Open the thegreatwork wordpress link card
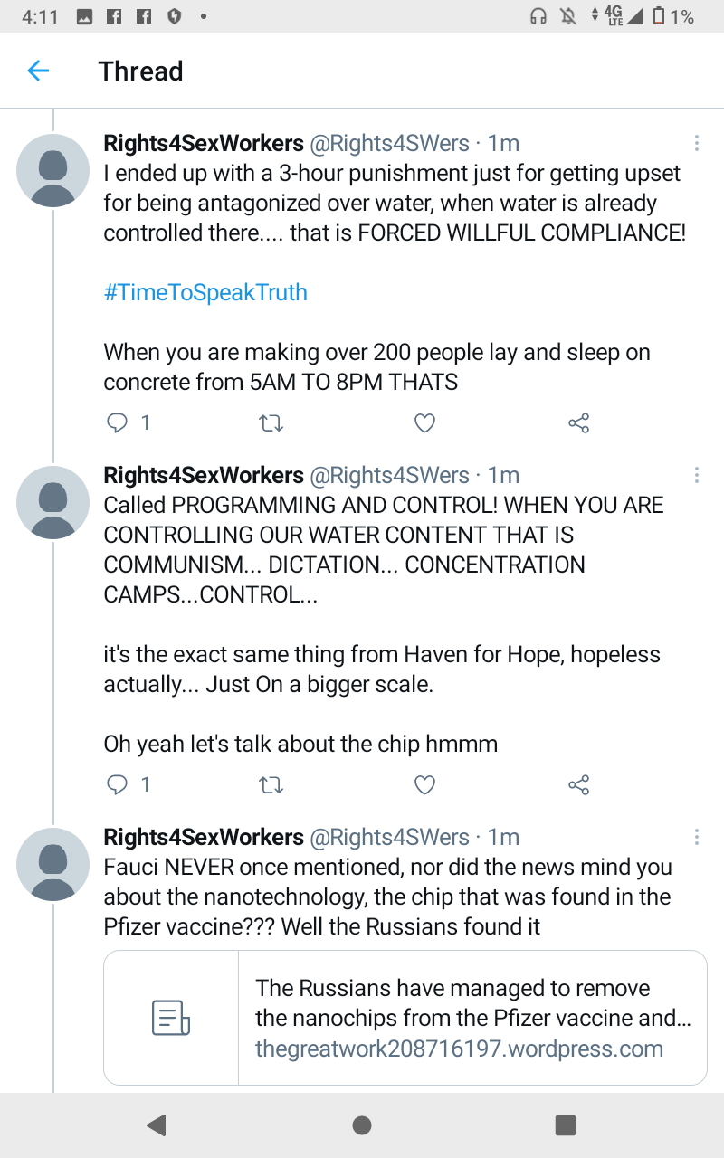Viewport: 724px width, 1158px height. tap(405, 1018)
